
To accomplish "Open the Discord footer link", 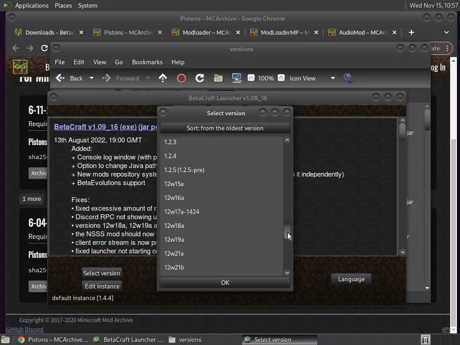I will tap(34, 329).
